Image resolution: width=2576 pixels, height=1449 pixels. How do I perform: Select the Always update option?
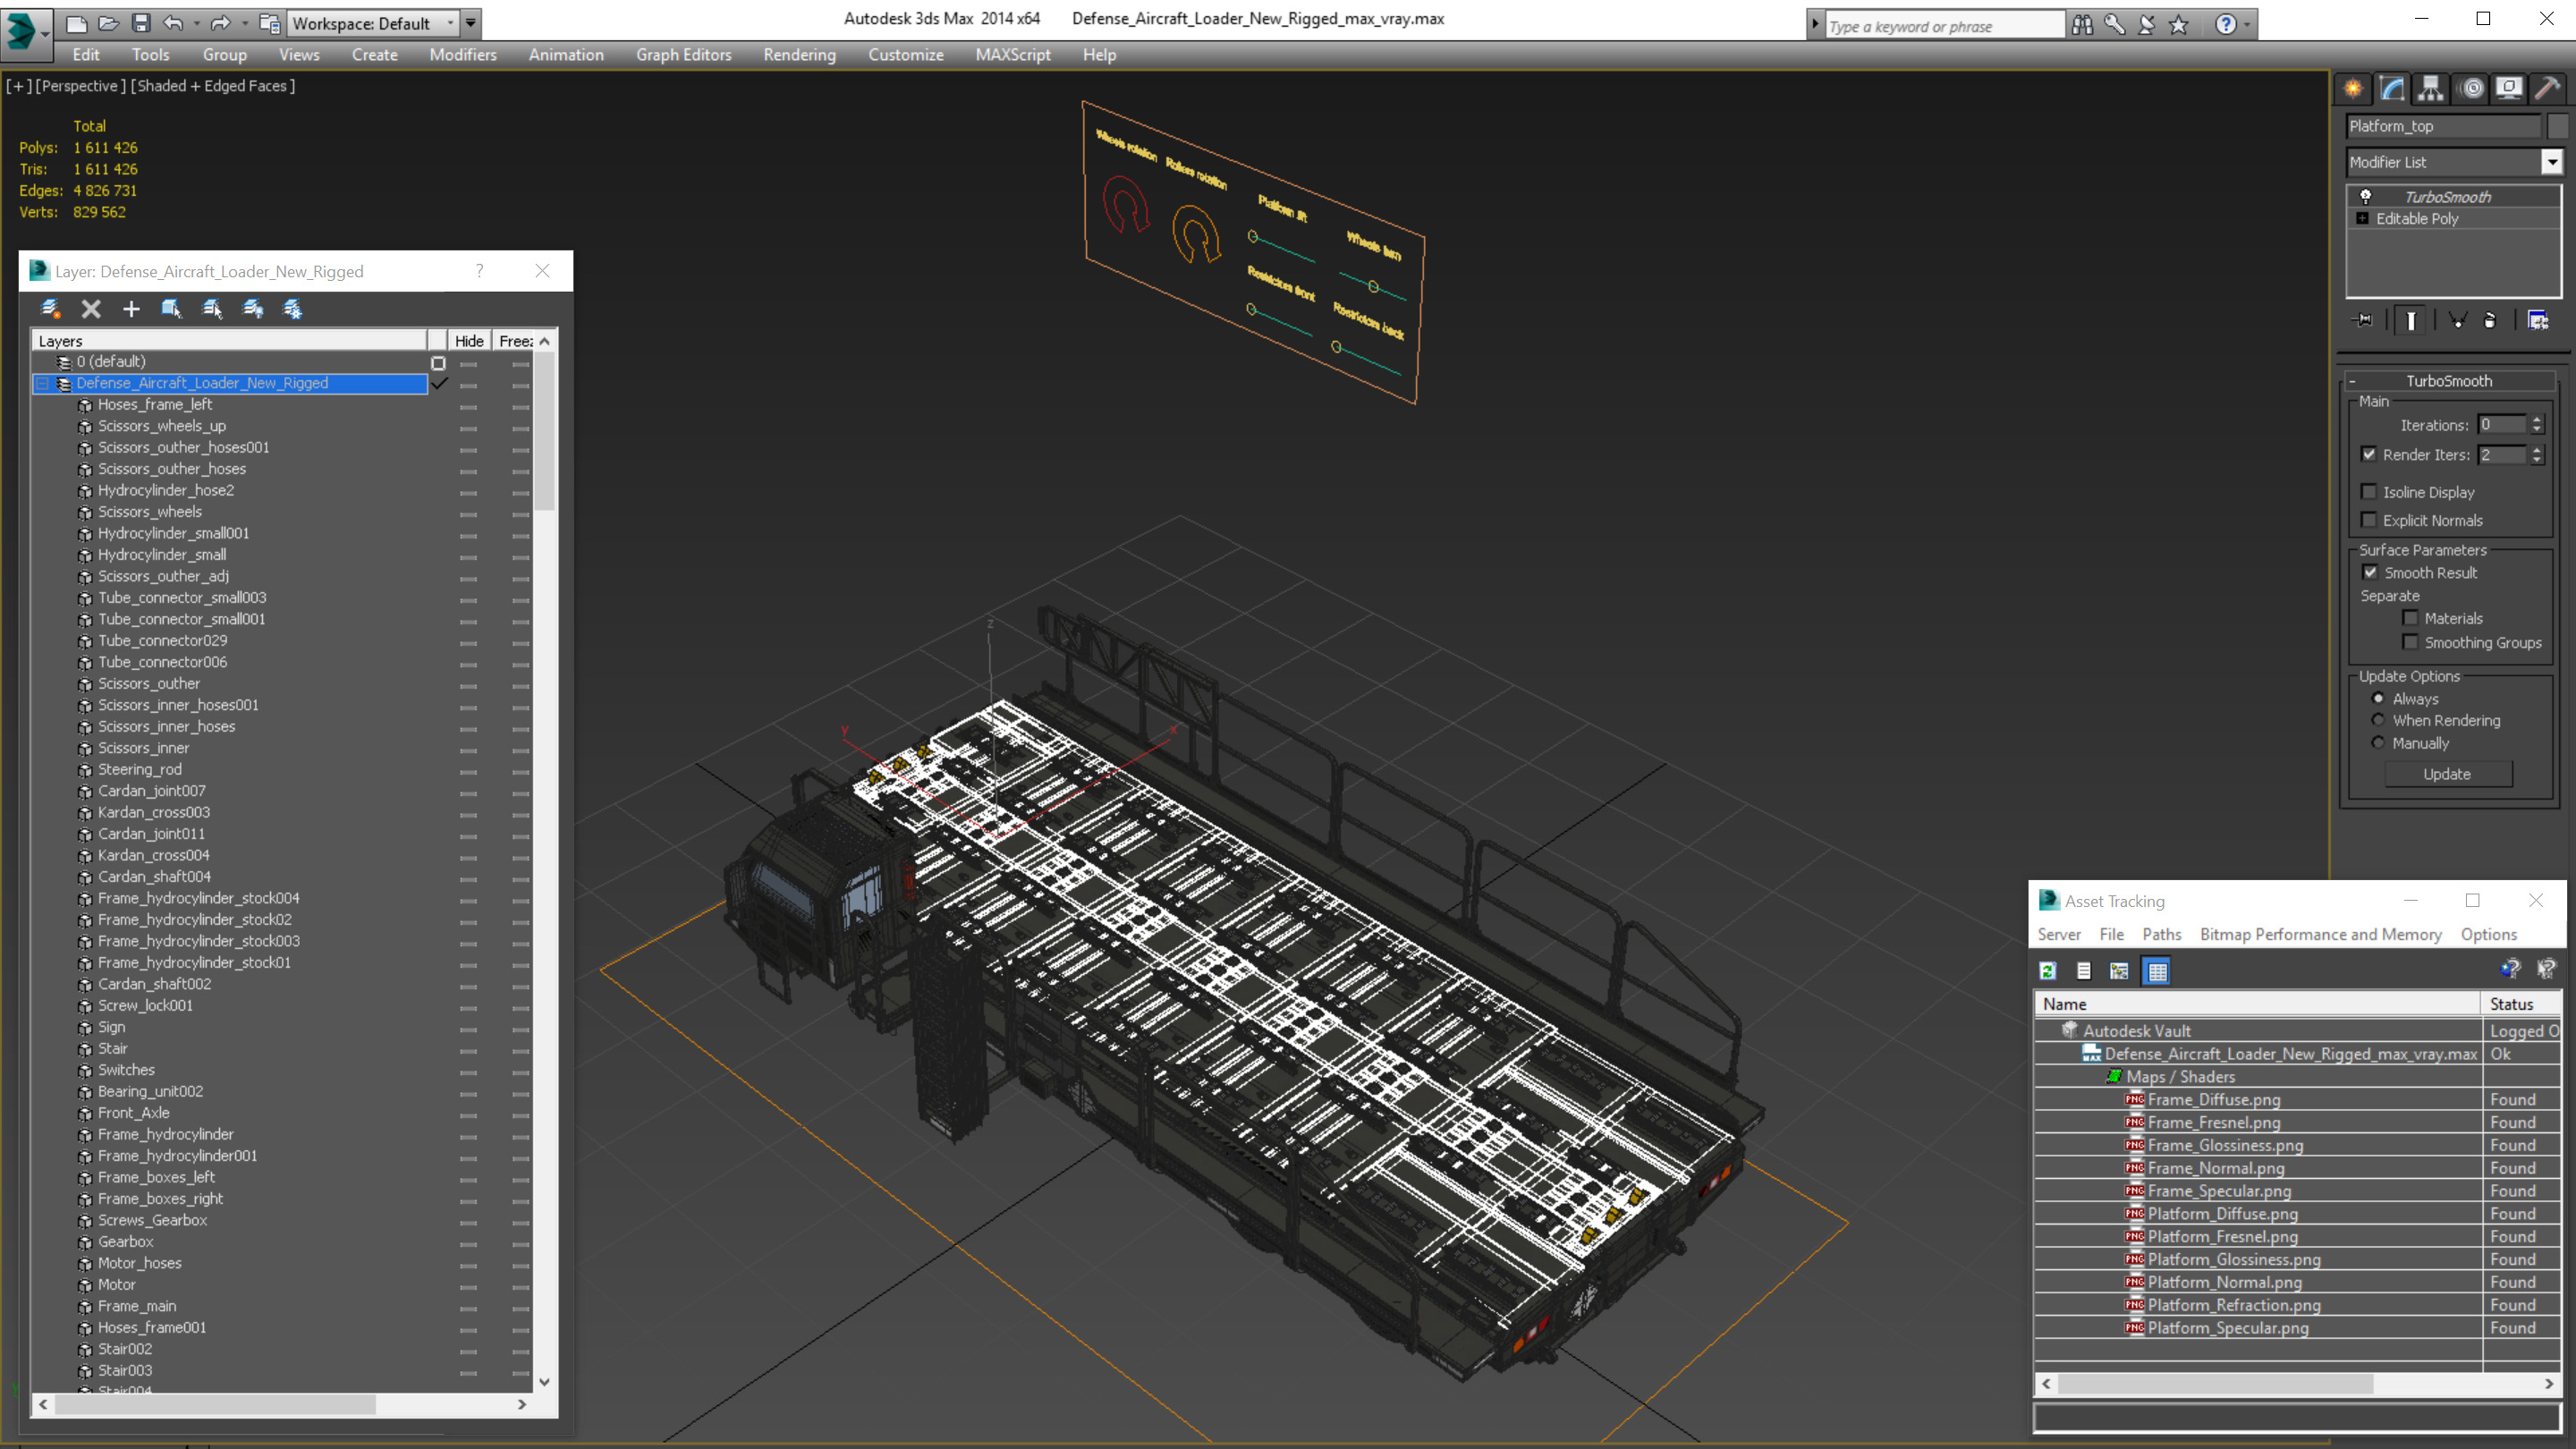coord(2378,698)
